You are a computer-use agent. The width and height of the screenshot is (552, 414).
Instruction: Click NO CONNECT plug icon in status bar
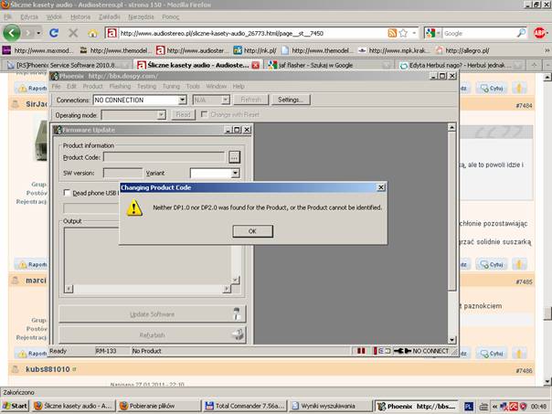[x=402, y=351]
